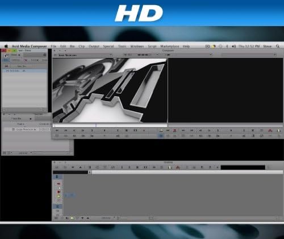Click the last icon in record monitor's top button row
This screenshot has width=284, height=239.
(279, 131)
